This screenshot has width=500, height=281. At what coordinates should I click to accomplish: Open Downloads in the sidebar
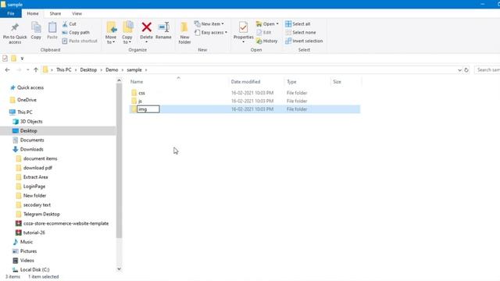[x=31, y=149]
